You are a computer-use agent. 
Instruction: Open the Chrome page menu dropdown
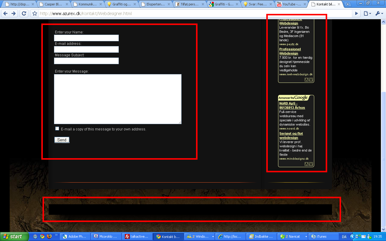coord(367,14)
